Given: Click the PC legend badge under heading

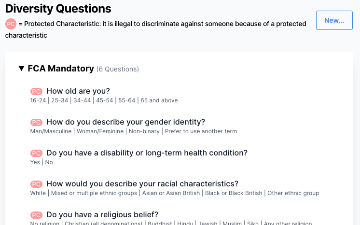Looking at the screenshot, I should coord(11,24).
